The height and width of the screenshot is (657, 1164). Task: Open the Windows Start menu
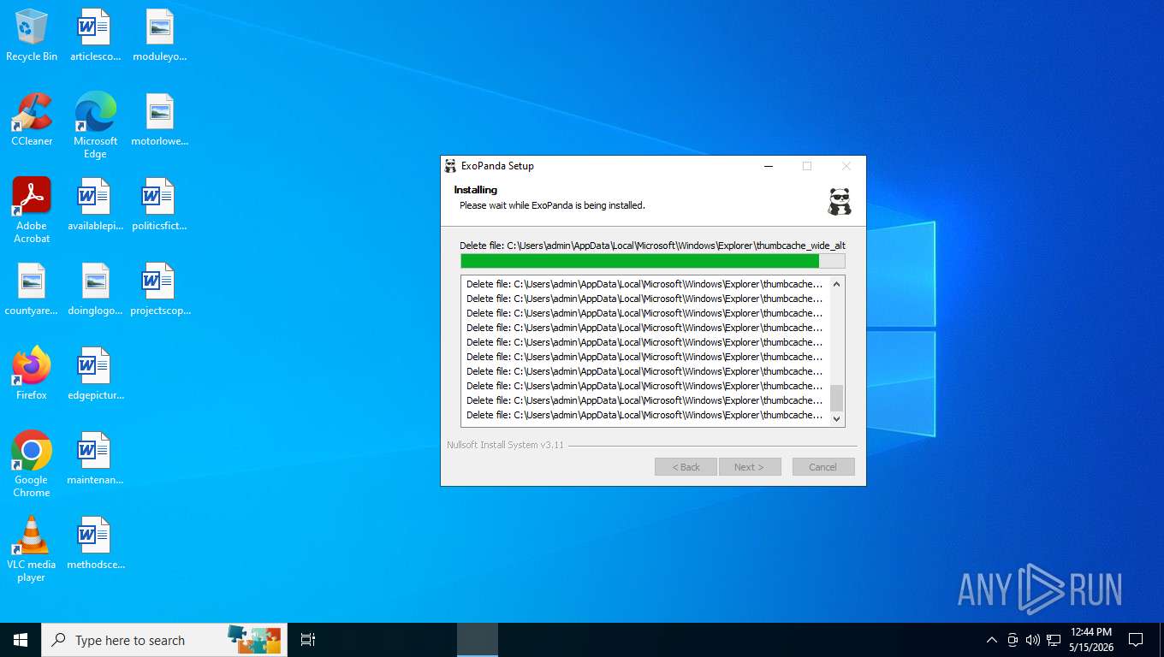click(x=21, y=640)
